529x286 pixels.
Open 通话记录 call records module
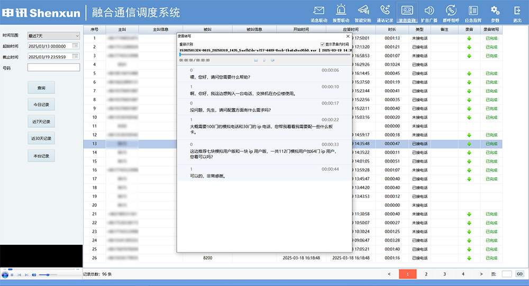pyautogui.click(x=385, y=14)
